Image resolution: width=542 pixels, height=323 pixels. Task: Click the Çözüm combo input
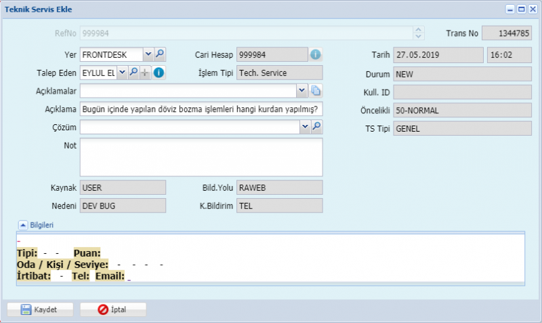click(x=190, y=127)
